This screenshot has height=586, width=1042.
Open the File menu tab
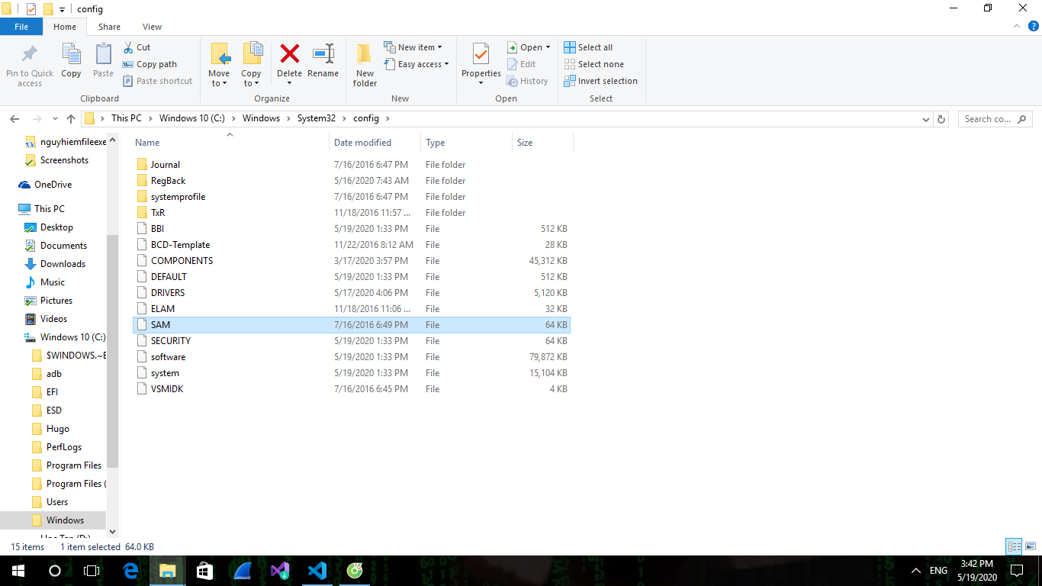(21, 27)
